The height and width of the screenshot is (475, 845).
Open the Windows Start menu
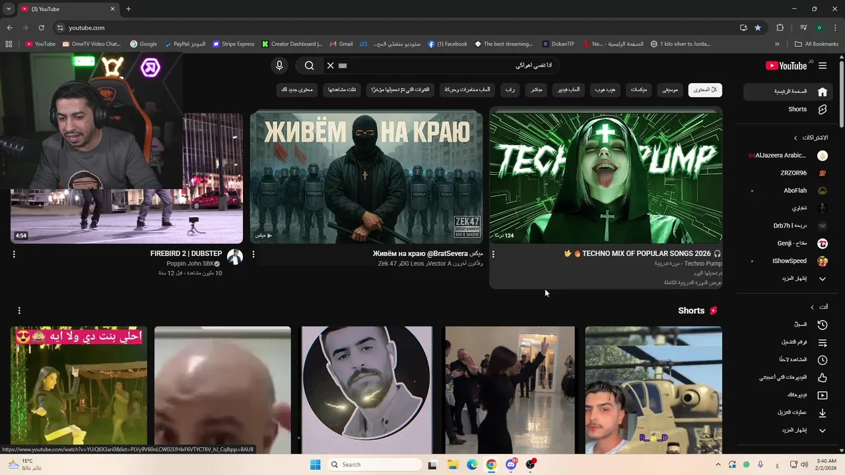(x=316, y=464)
